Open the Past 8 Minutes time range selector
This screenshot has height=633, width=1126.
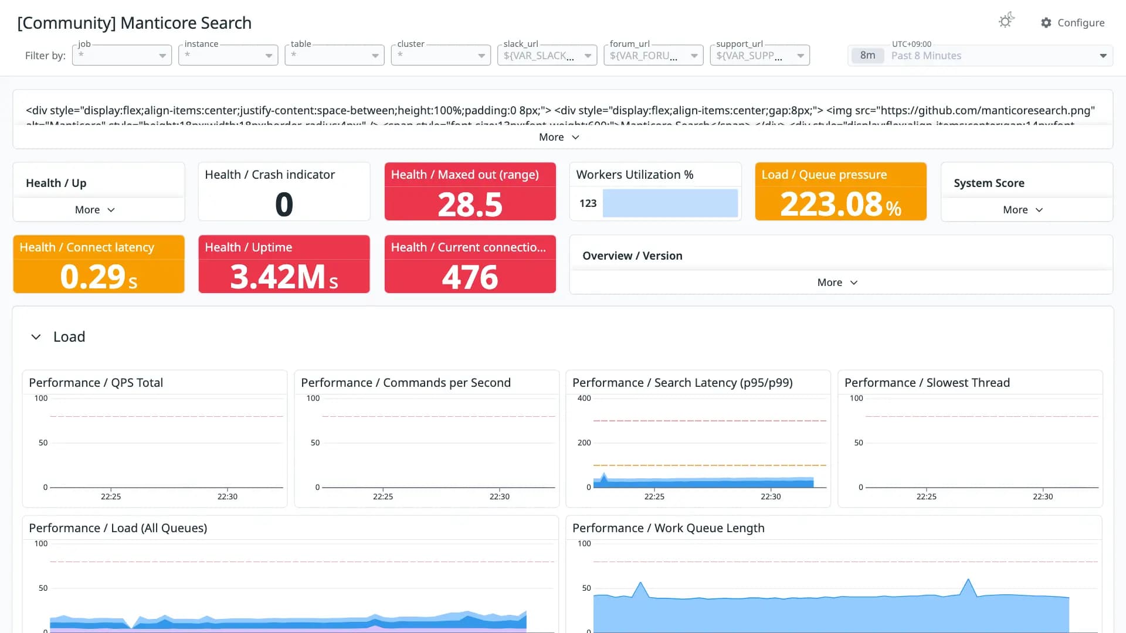coord(981,56)
